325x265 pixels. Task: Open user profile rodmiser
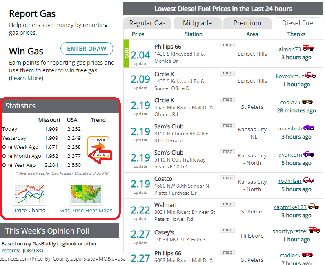[290, 181]
